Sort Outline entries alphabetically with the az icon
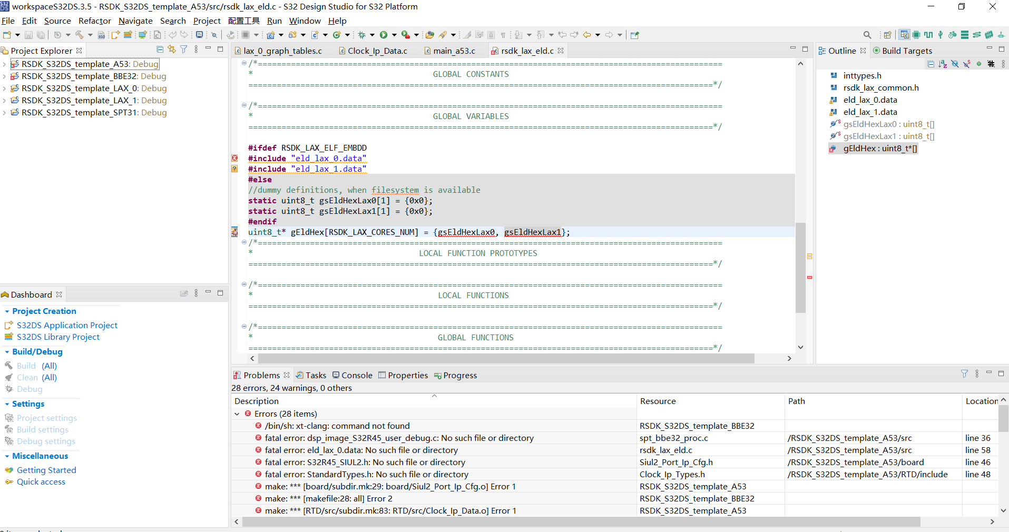Viewport: 1009px width, 532px height. click(942, 64)
